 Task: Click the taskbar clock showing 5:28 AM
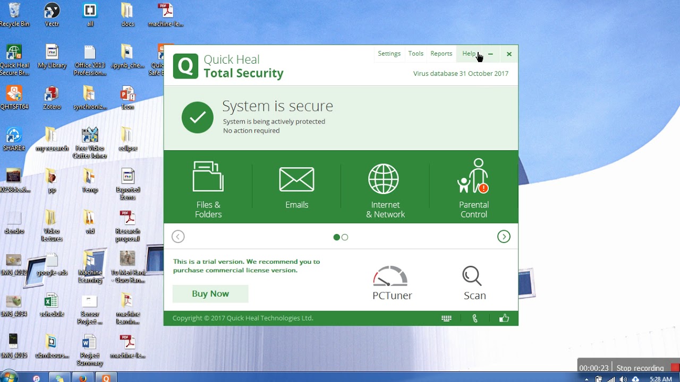(661, 379)
